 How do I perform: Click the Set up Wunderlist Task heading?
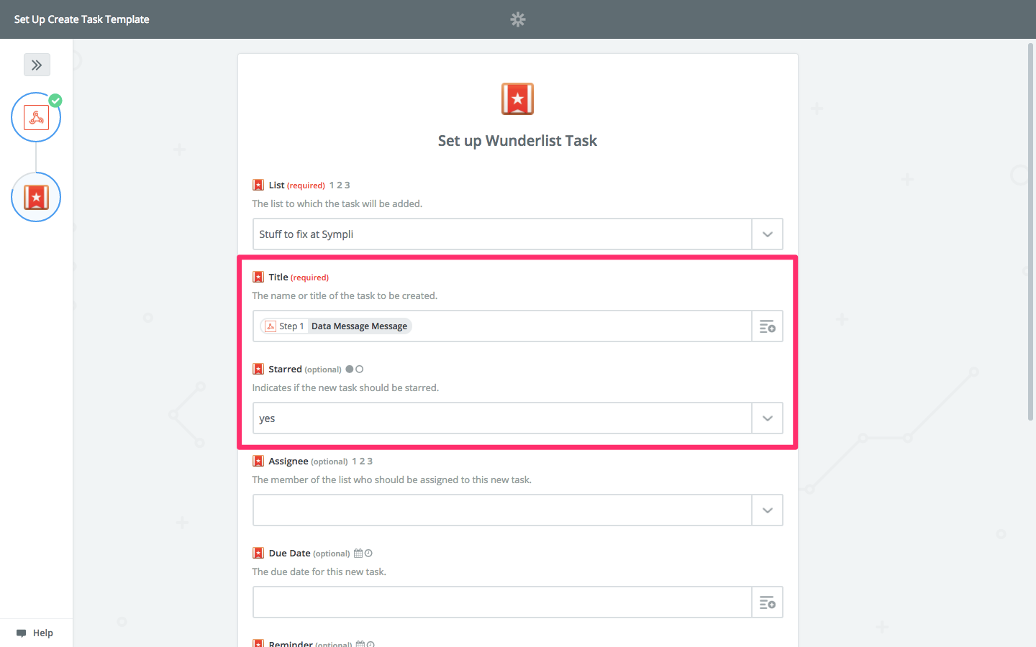click(x=517, y=141)
